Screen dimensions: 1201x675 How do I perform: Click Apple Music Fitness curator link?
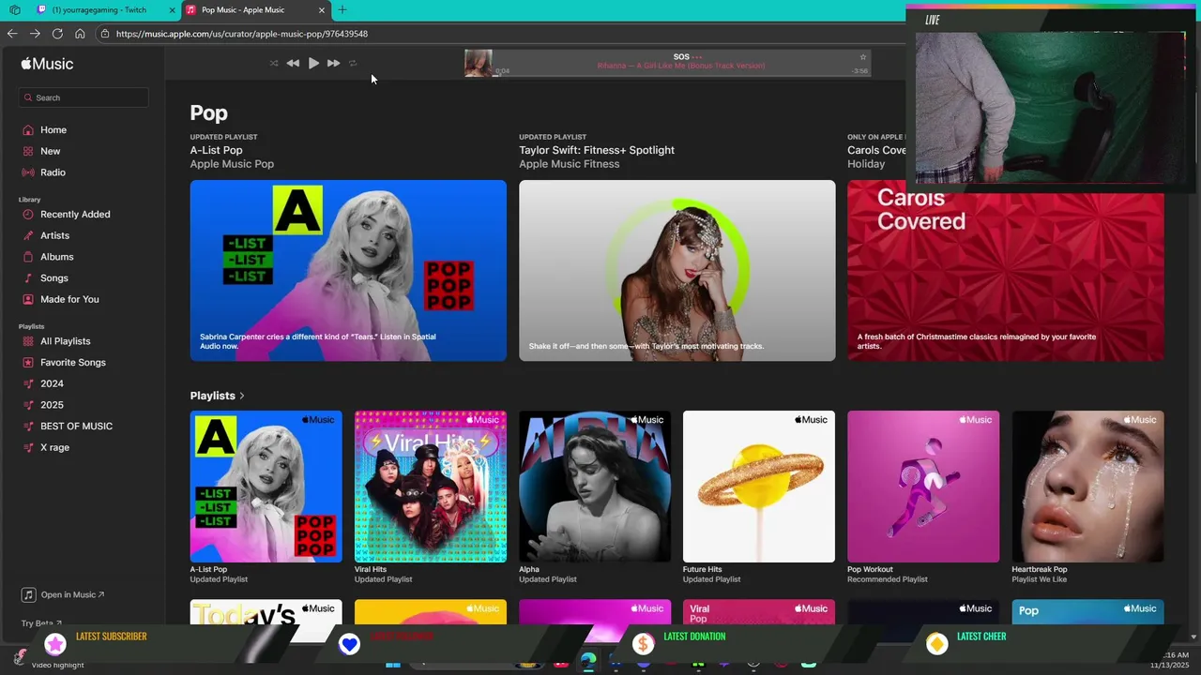[570, 164]
